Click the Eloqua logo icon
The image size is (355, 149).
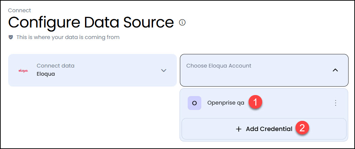[x=23, y=71]
